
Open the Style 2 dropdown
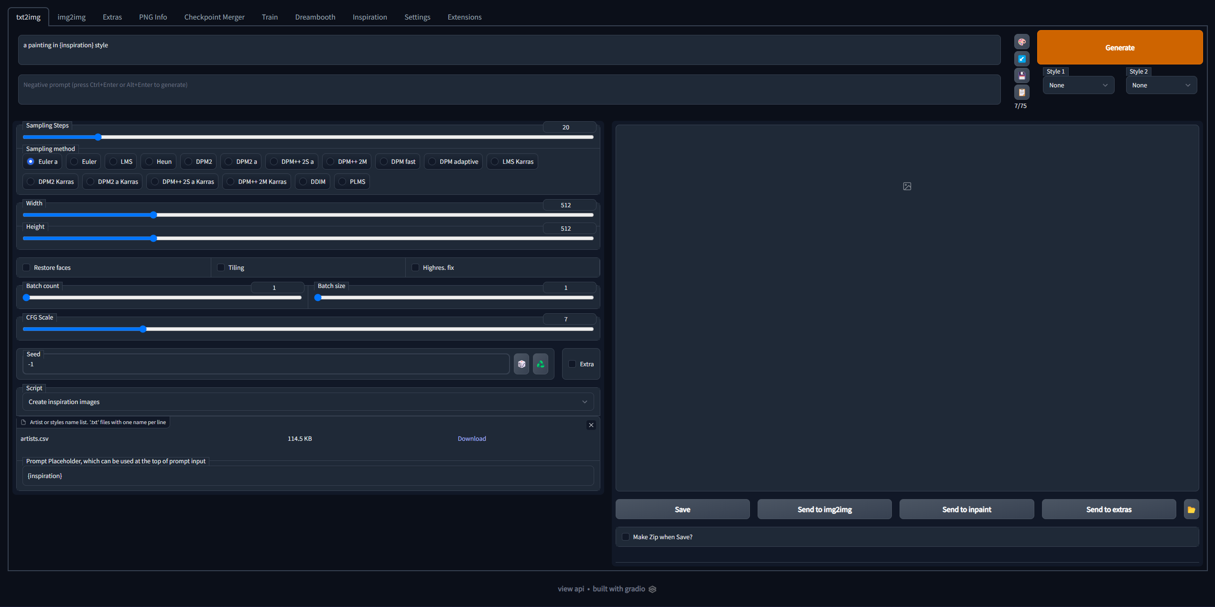click(x=1161, y=85)
